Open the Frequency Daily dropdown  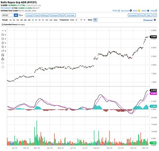(73, 20)
